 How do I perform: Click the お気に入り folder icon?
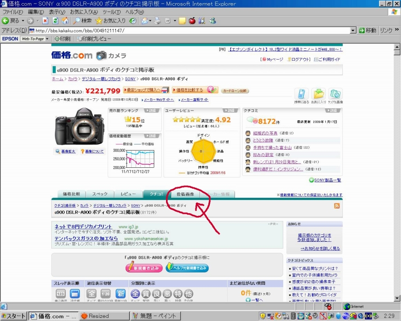pos(318,94)
